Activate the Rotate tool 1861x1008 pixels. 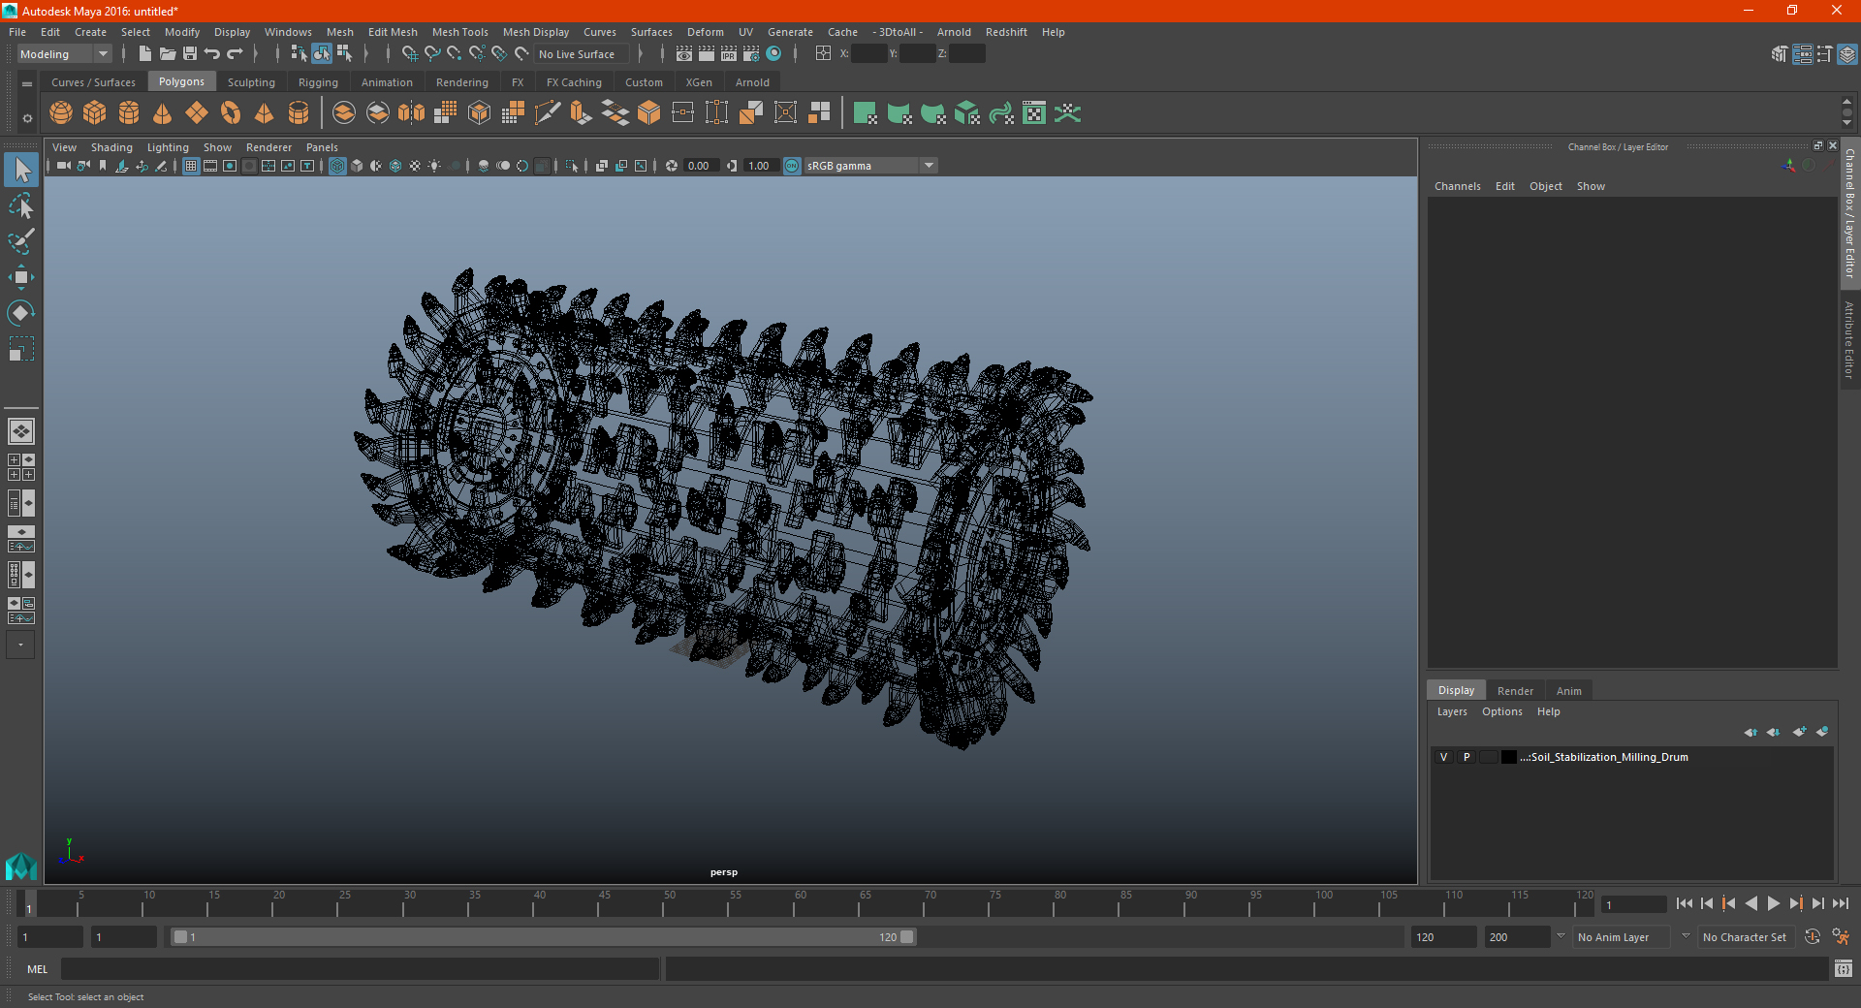[x=21, y=313]
